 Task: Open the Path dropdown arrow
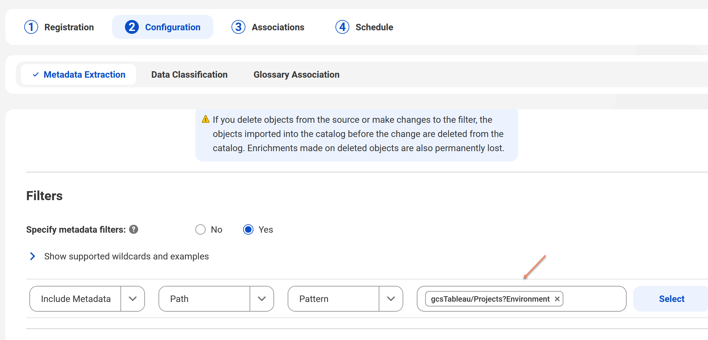pyautogui.click(x=262, y=299)
